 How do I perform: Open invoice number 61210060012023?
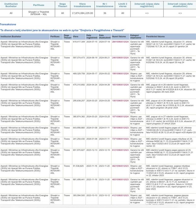click(x=120, y=150)
